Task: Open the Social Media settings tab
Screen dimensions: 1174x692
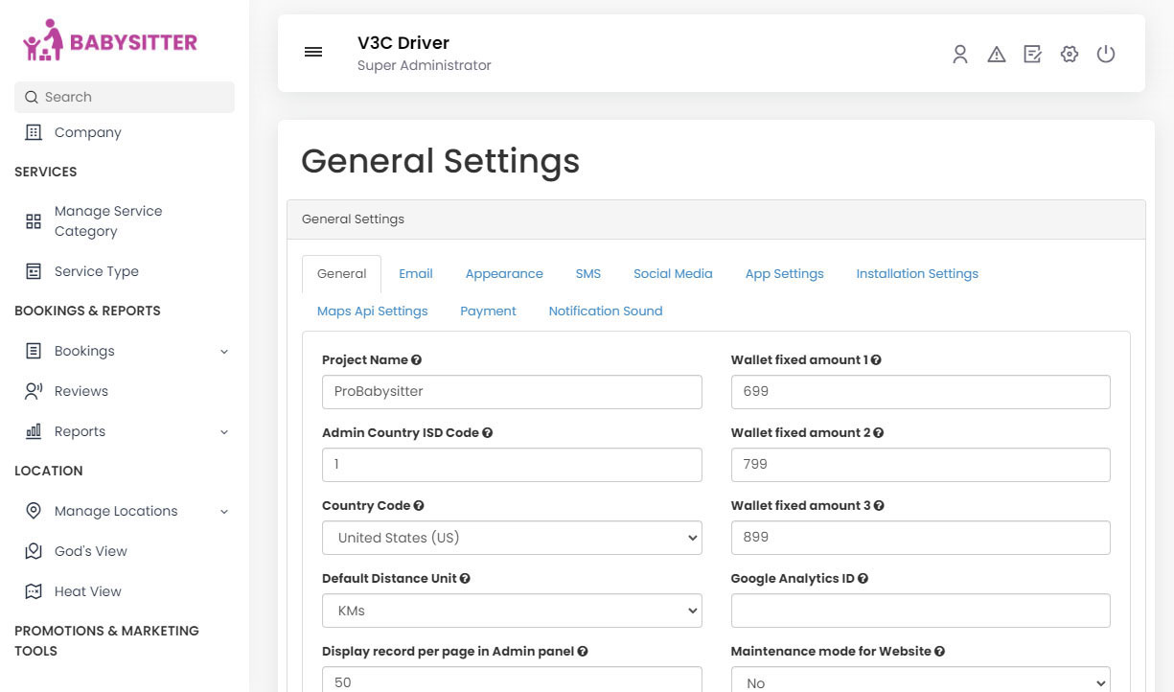Action: point(673,274)
